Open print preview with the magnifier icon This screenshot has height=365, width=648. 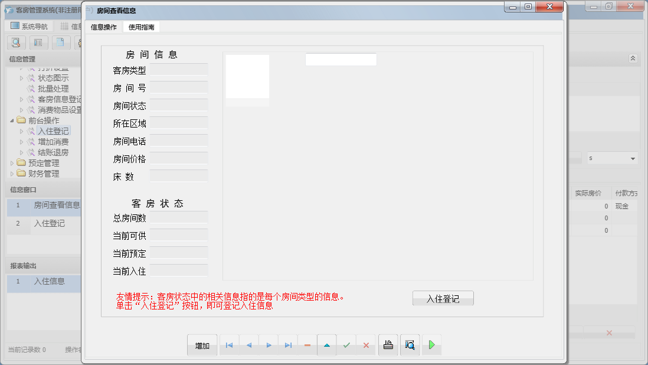[410, 345]
